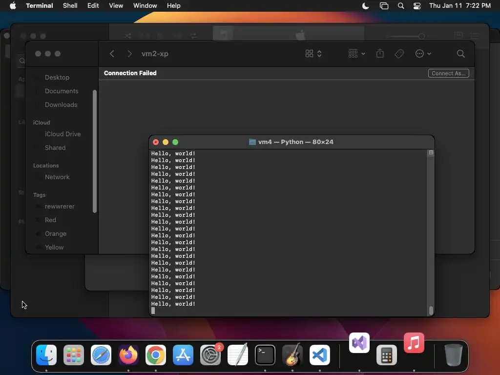Open Finder's icon view switcher

pos(313,54)
